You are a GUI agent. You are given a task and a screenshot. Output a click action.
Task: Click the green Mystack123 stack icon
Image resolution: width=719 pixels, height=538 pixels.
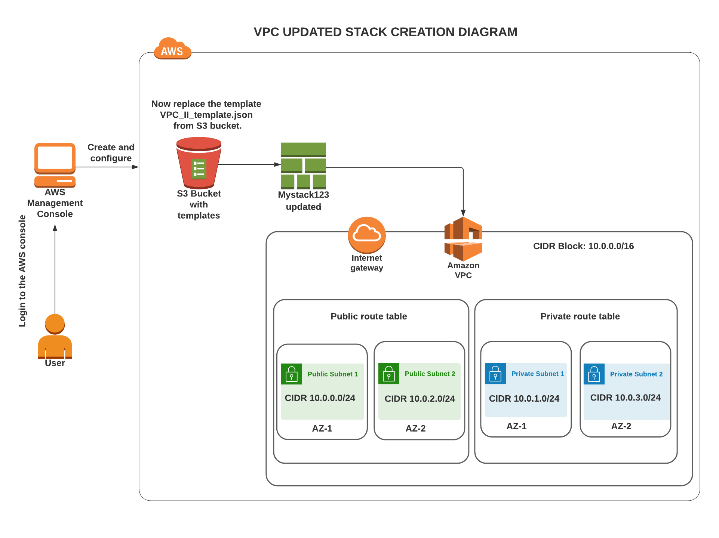(303, 166)
